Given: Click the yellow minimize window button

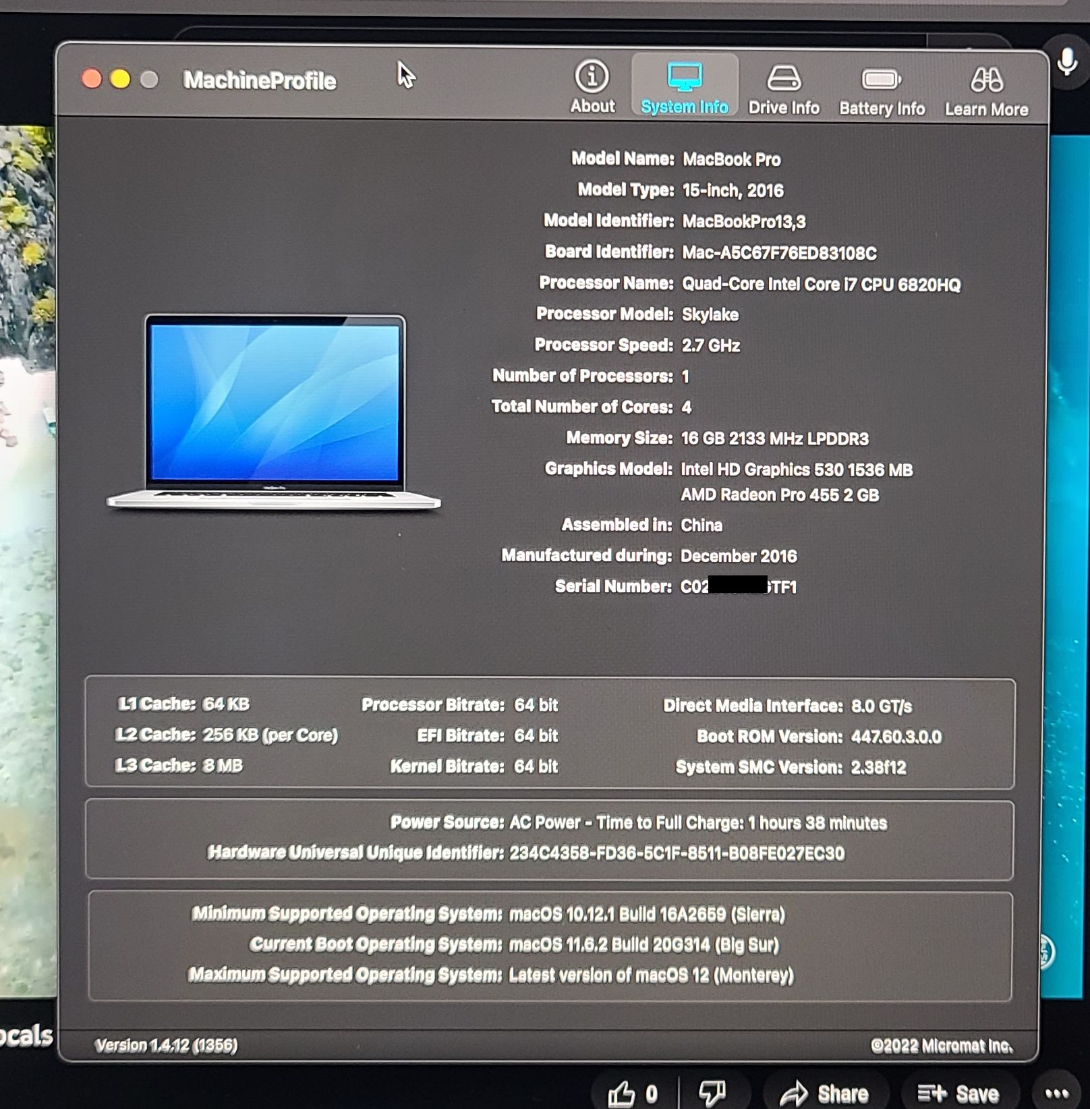Looking at the screenshot, I should [x=120, y=79].
